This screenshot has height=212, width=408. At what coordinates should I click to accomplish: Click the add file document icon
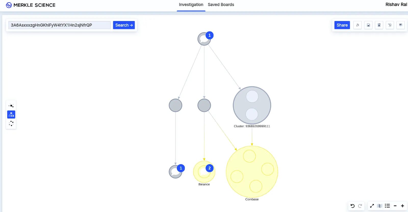tap(379, 25)
